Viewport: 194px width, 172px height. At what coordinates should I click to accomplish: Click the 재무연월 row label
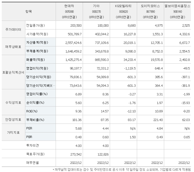(32, 163)
